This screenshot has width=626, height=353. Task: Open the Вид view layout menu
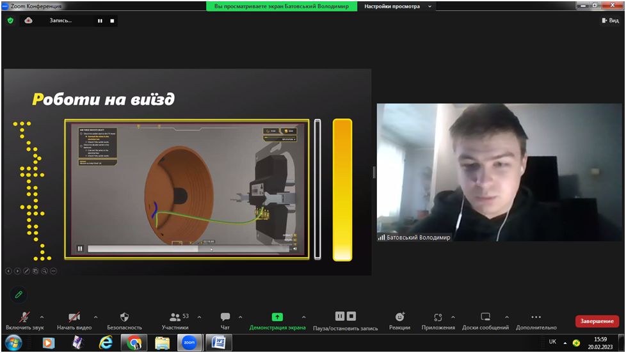coord(610,20)
